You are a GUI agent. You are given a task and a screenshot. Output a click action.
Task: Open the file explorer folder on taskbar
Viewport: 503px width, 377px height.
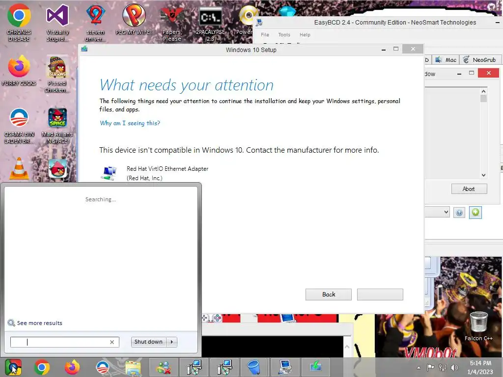[x=133, y=367]
